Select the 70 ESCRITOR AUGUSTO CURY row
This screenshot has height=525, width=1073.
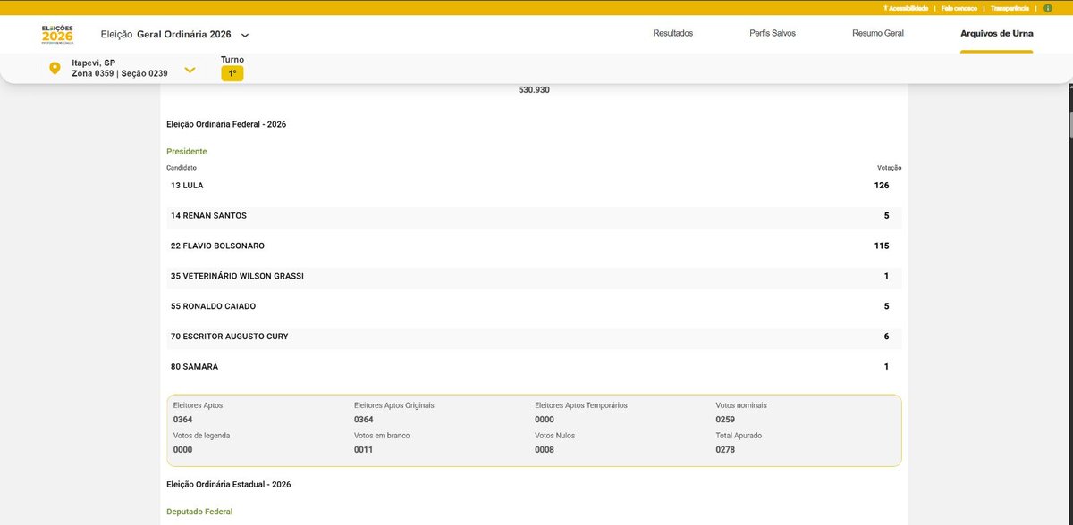click(534, 337)
